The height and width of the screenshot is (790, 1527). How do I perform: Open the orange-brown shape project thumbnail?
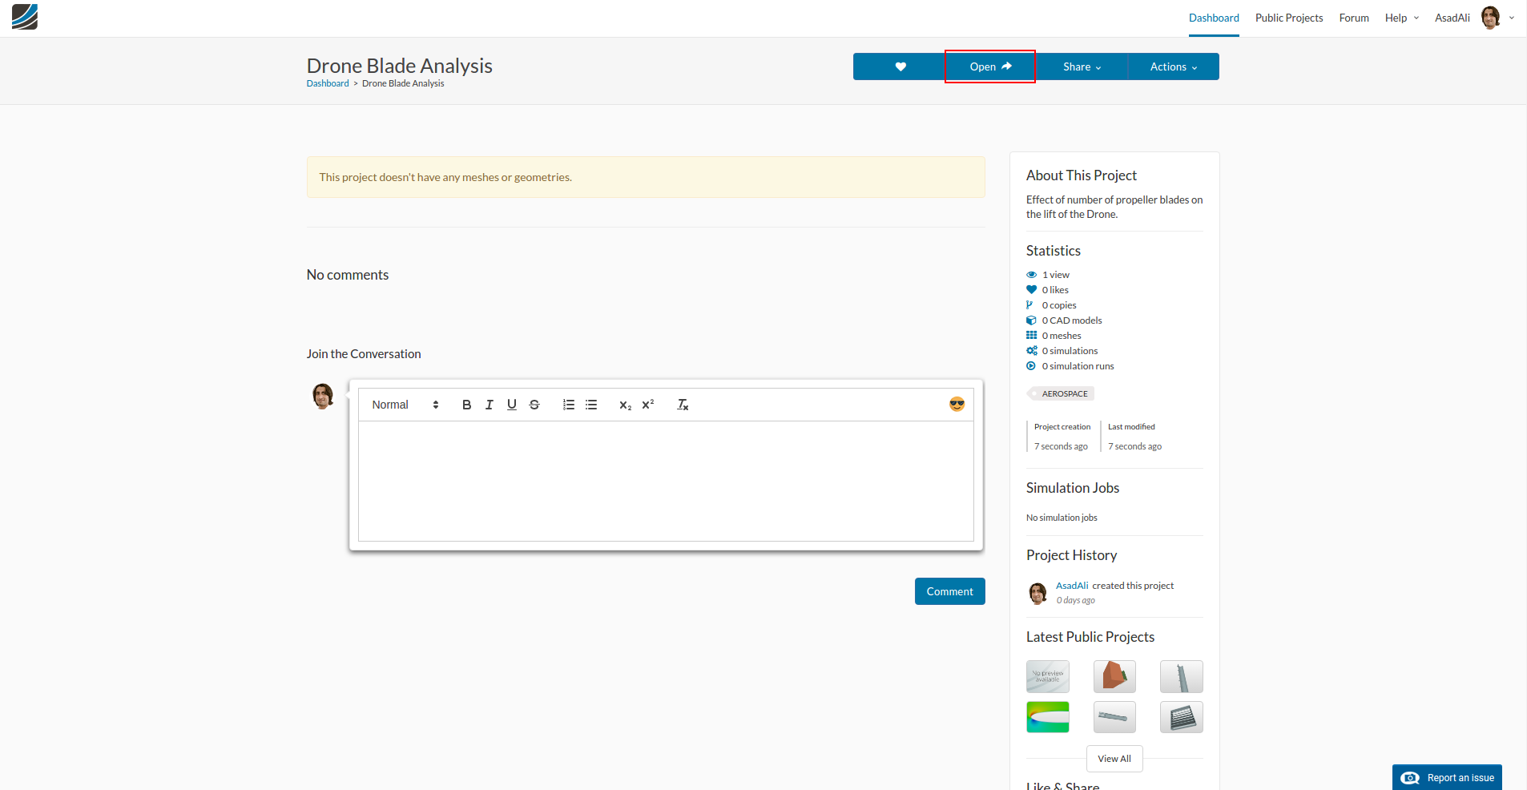[1114, 676]
